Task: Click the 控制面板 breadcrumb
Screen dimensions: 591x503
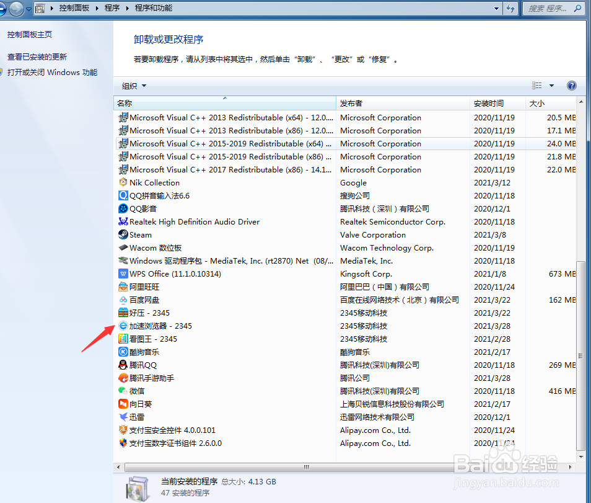Action: pos(74,8)
